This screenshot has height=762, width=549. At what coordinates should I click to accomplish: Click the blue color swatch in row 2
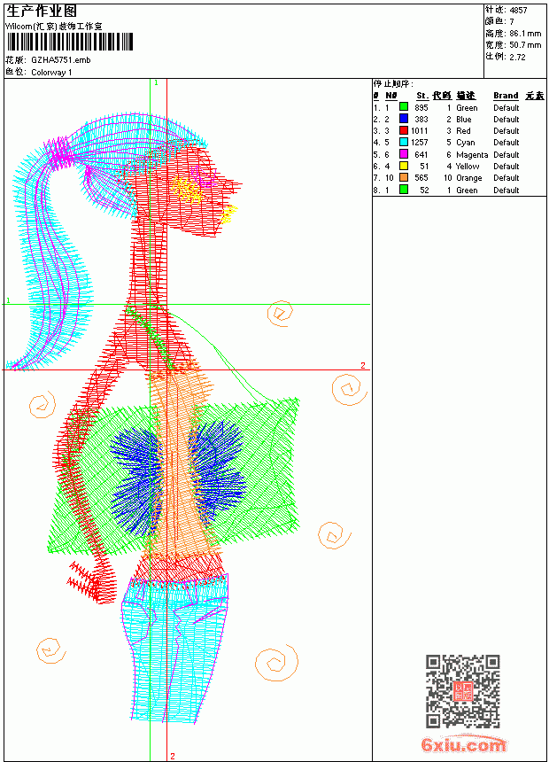[403, 119]
